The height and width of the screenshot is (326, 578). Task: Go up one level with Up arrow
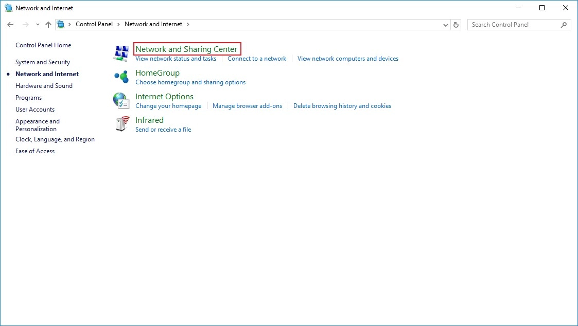(x=48, y=25)
